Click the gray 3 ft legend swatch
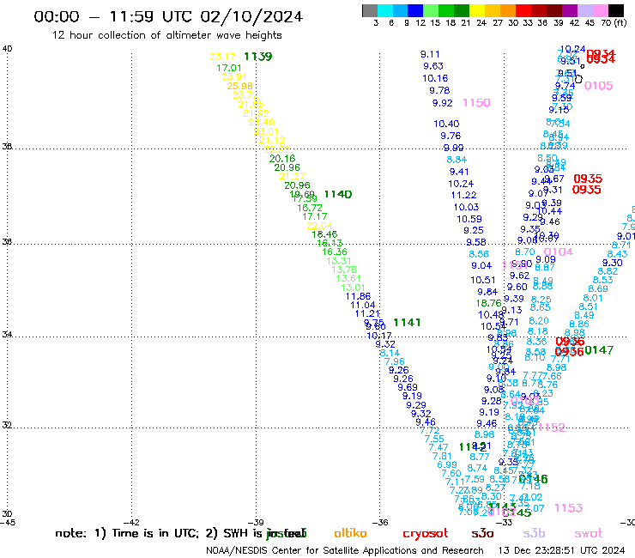Image resolution: width=635 pixels, height=558 pixels. point(370,10)
